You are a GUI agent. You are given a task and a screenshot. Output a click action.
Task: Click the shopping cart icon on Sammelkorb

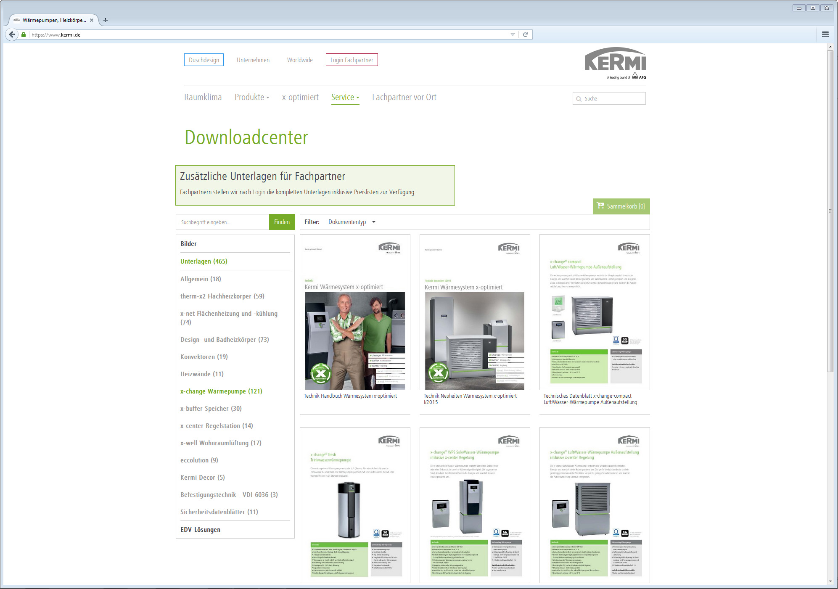pos(600,206)
